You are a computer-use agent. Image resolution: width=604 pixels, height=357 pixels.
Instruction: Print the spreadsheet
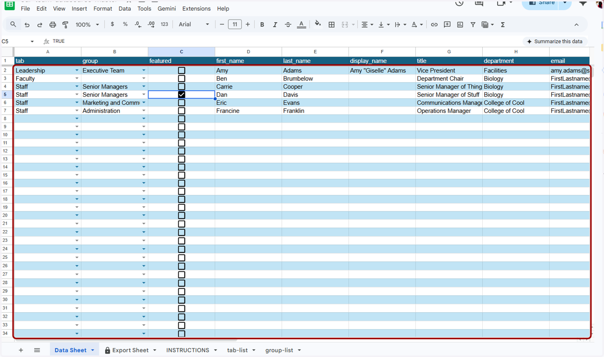click(x=52, y=24)
